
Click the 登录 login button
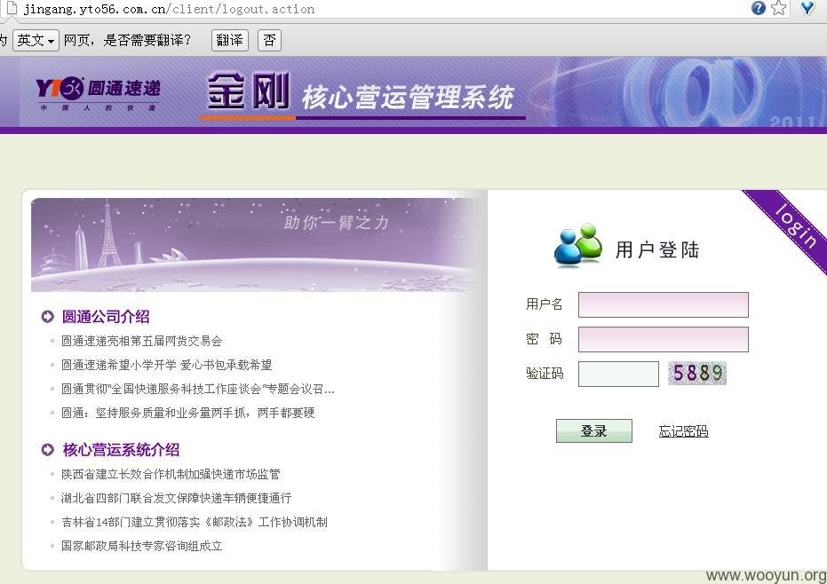tap(594, 430)
